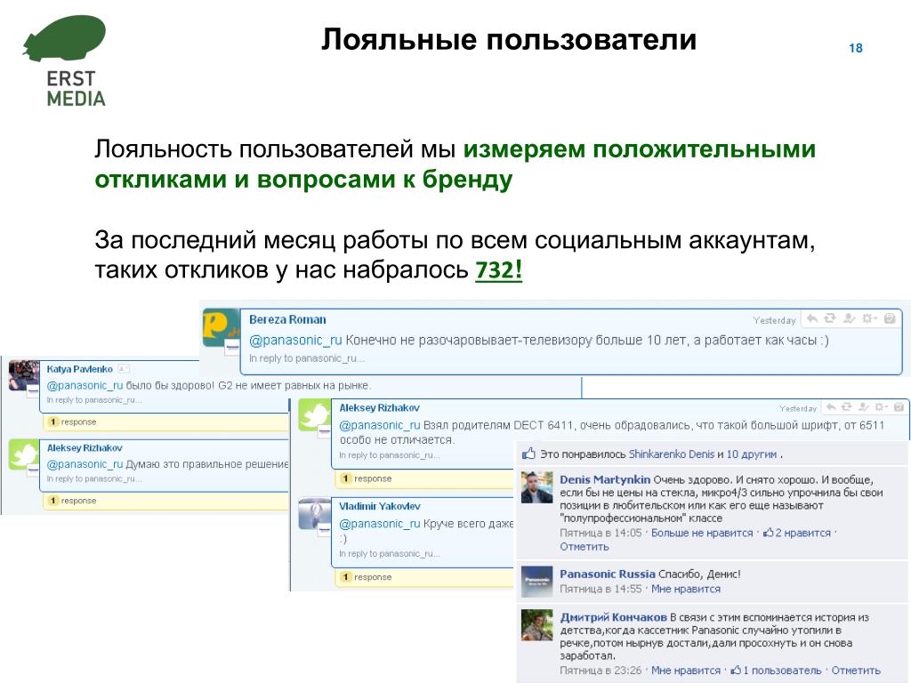The image size is (911, 683).
Task: Click Vladimir Yakovlev's avatar
Action: coord(314,514)
